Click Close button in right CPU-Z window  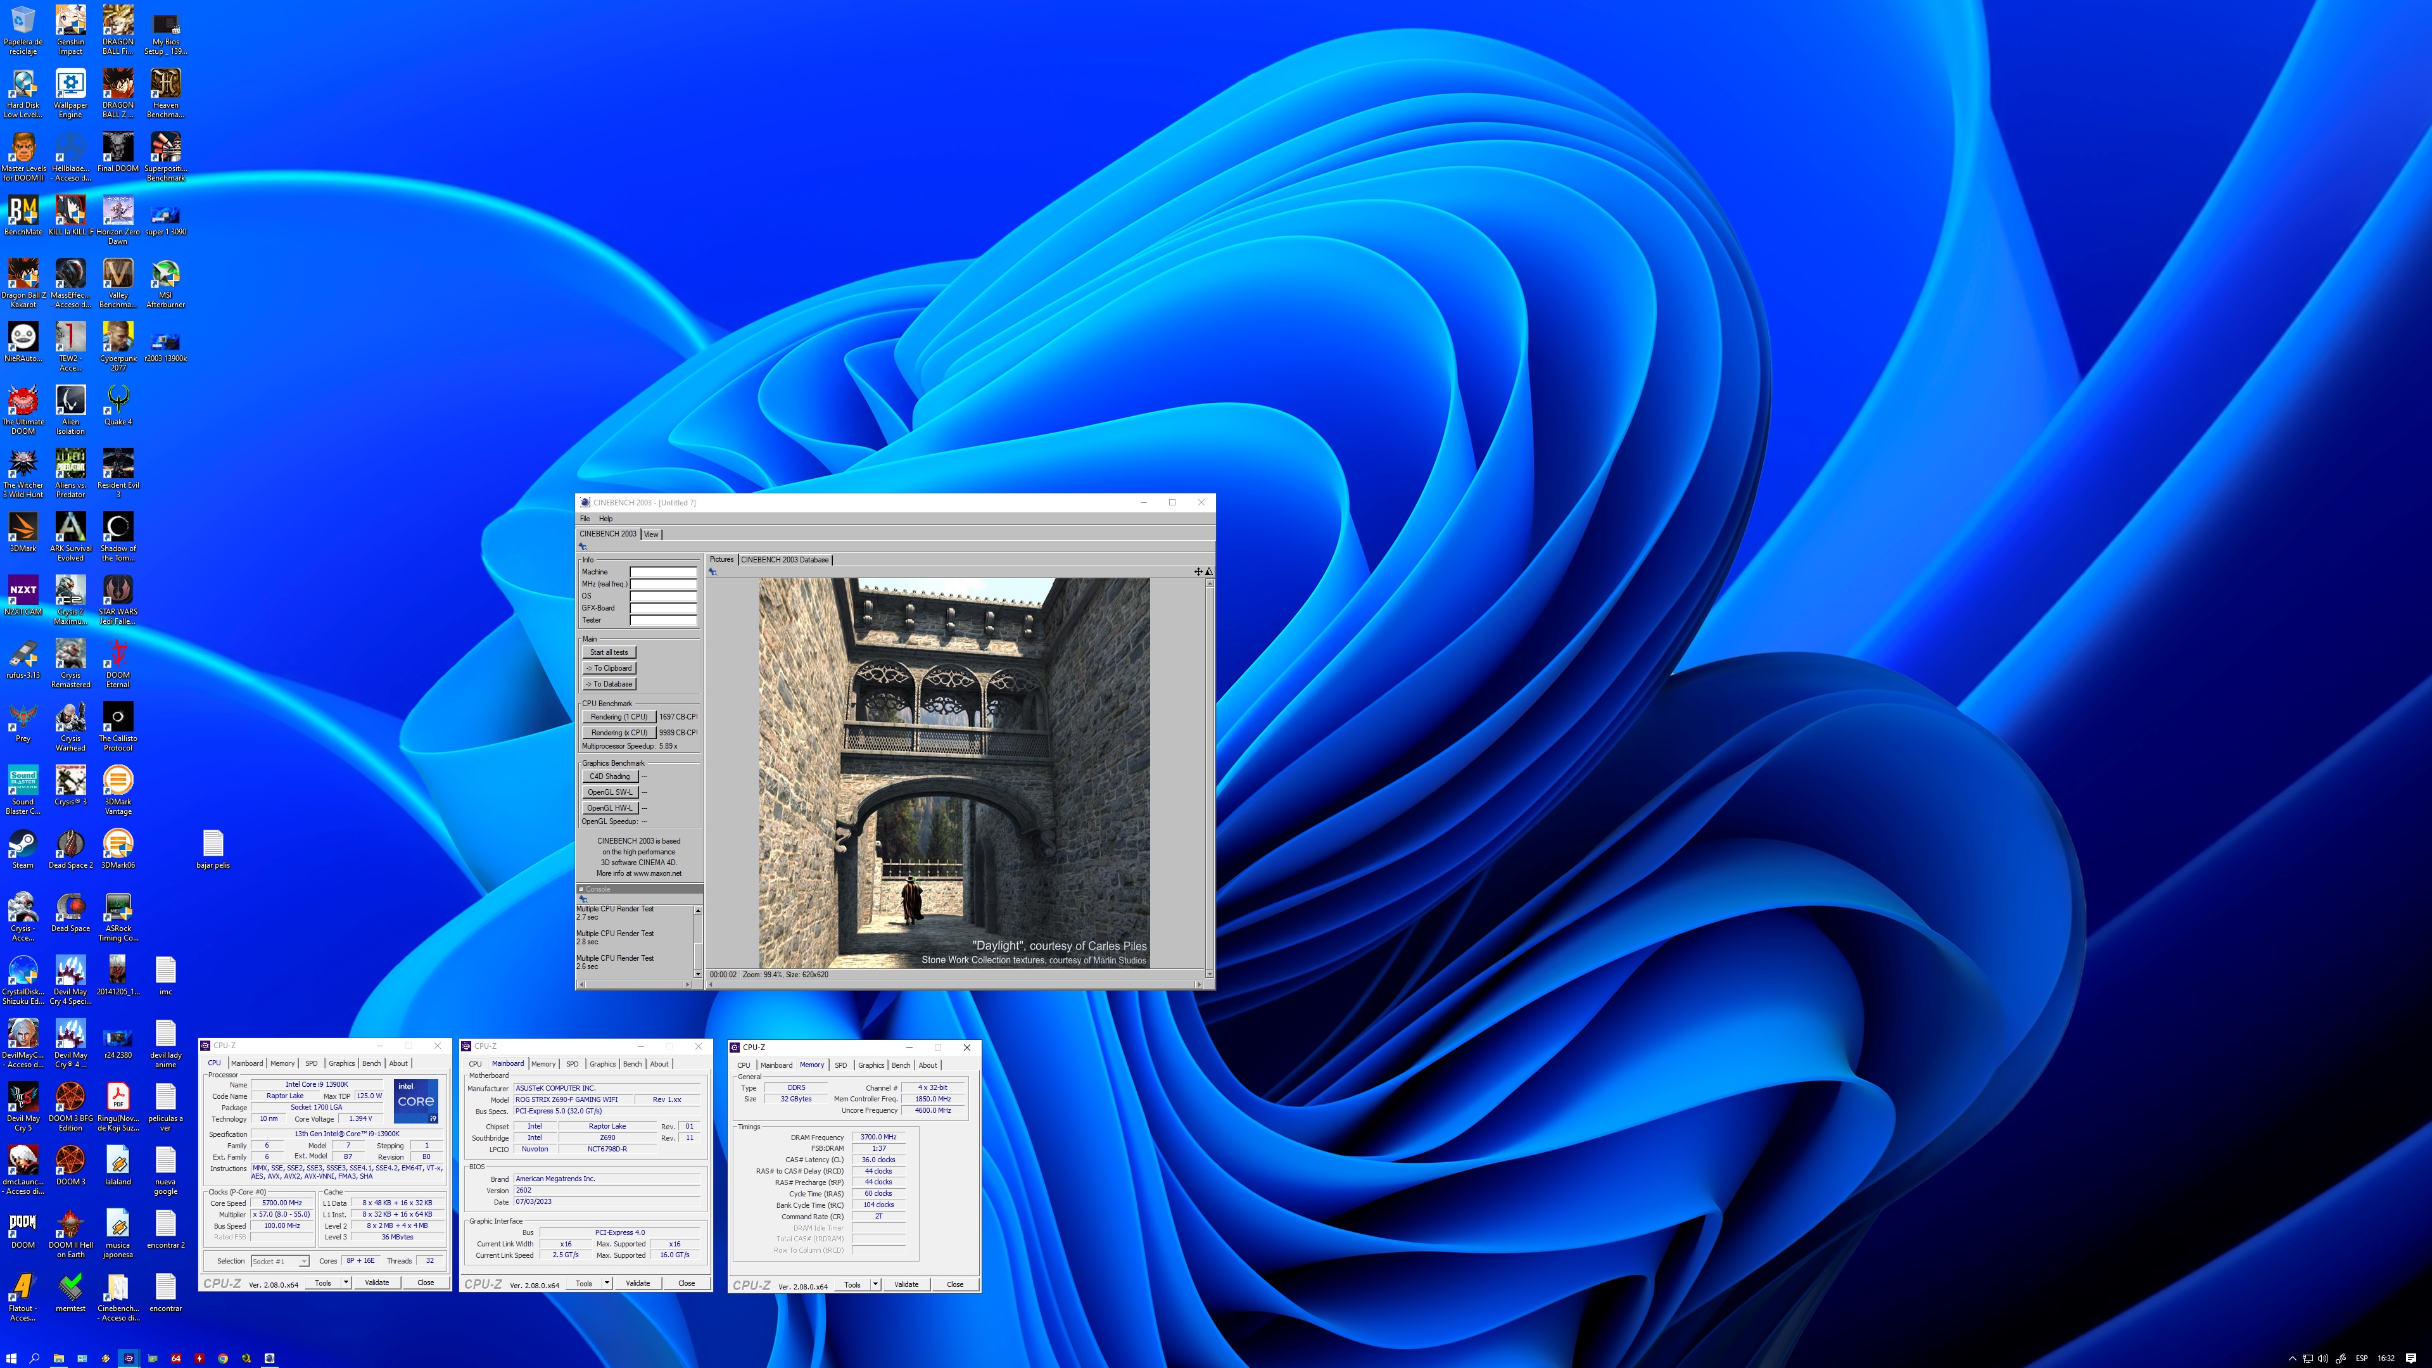pos(956,1285)
